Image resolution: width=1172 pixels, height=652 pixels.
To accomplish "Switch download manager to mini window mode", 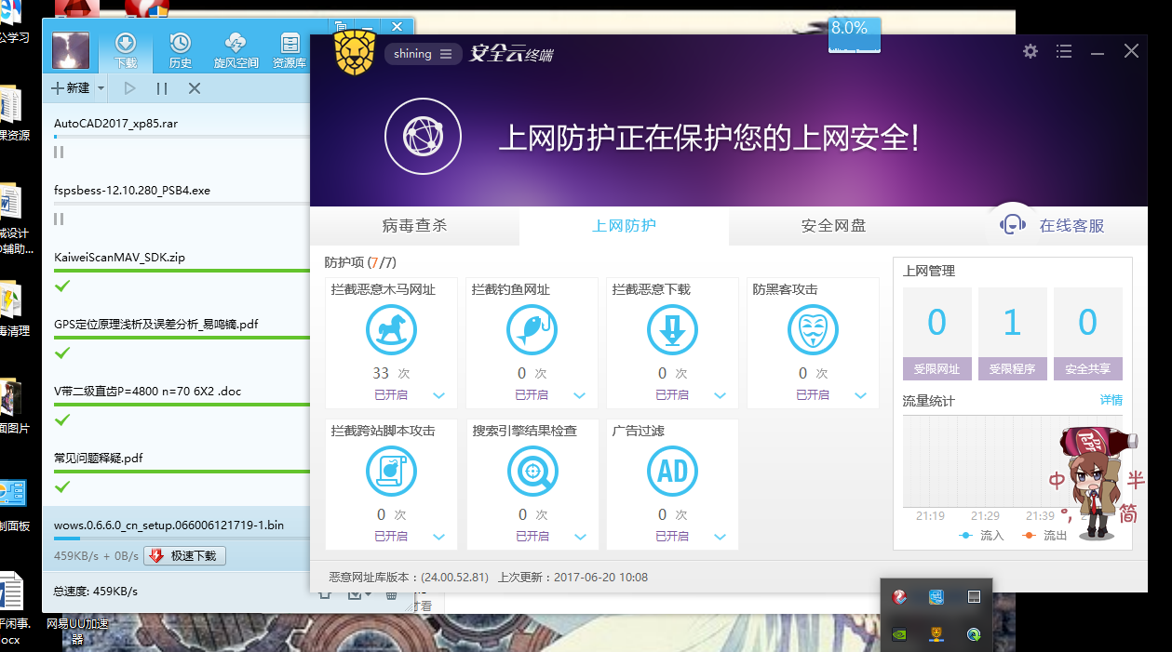I will [x=341, y=27].
